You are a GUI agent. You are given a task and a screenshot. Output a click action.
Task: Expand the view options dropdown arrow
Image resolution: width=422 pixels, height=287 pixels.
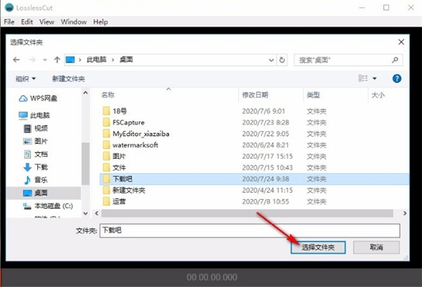[x=375, y=79]
